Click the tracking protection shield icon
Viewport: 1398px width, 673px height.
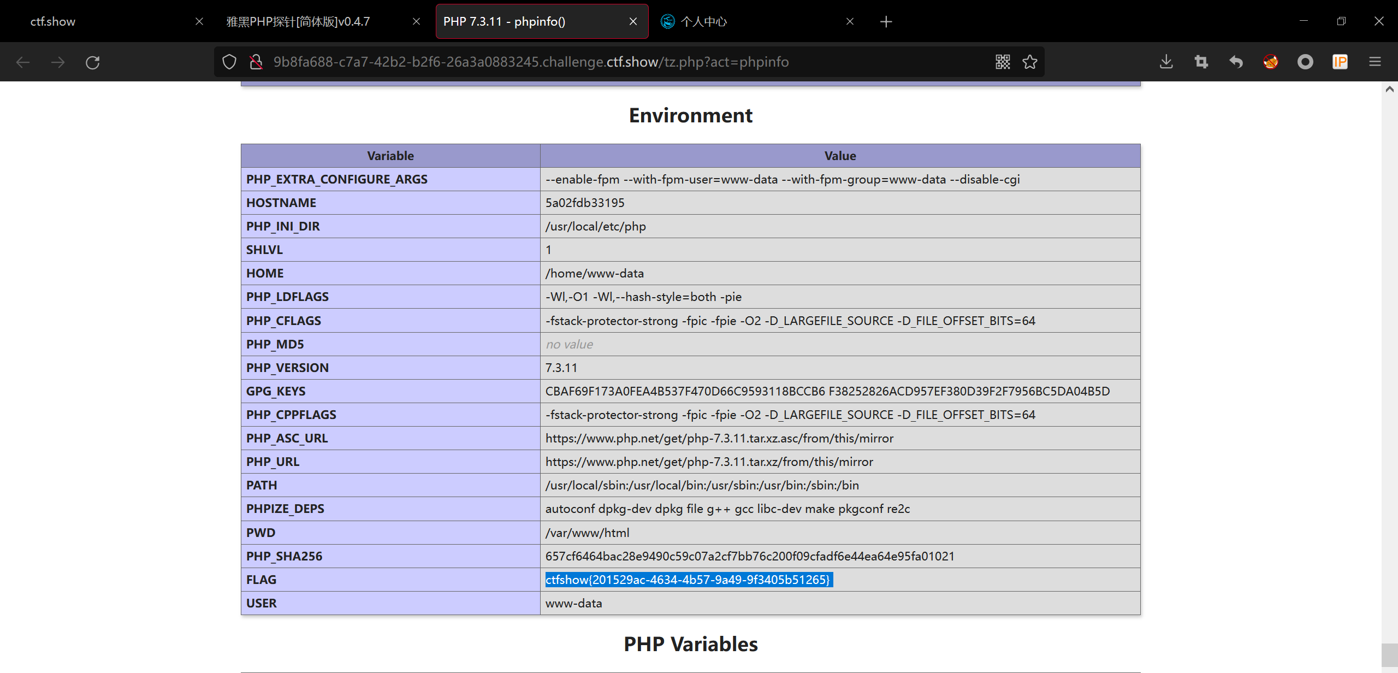point(229,62)
